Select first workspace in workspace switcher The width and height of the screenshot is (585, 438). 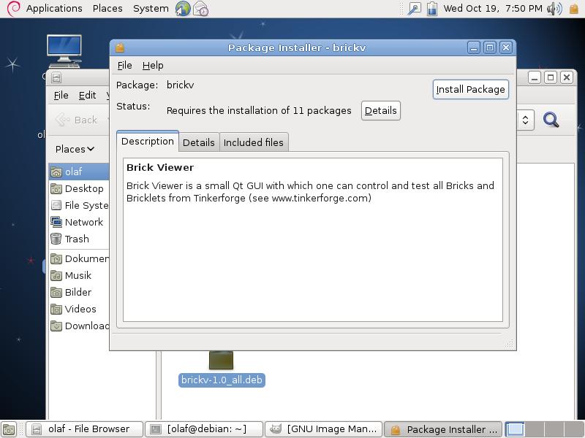coord(516,429)
